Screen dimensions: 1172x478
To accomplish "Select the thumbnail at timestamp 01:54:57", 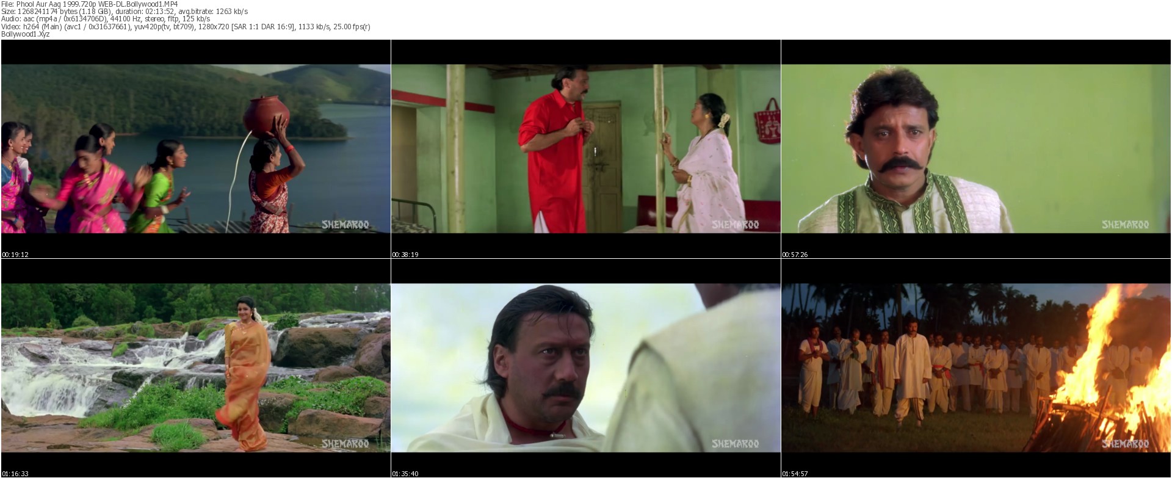I will pos(976,368).
